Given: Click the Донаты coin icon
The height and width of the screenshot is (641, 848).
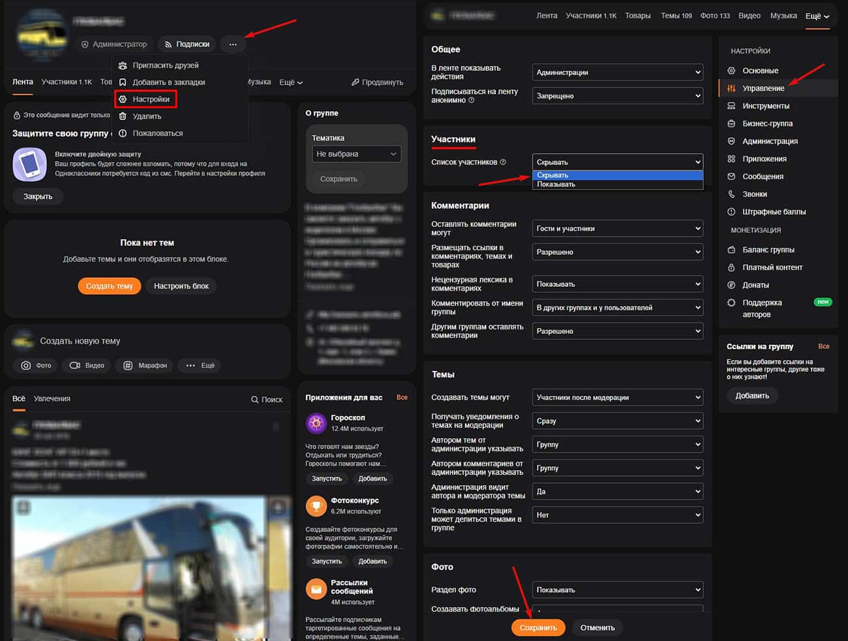Looking at the screenshot, I should [731, 285].
